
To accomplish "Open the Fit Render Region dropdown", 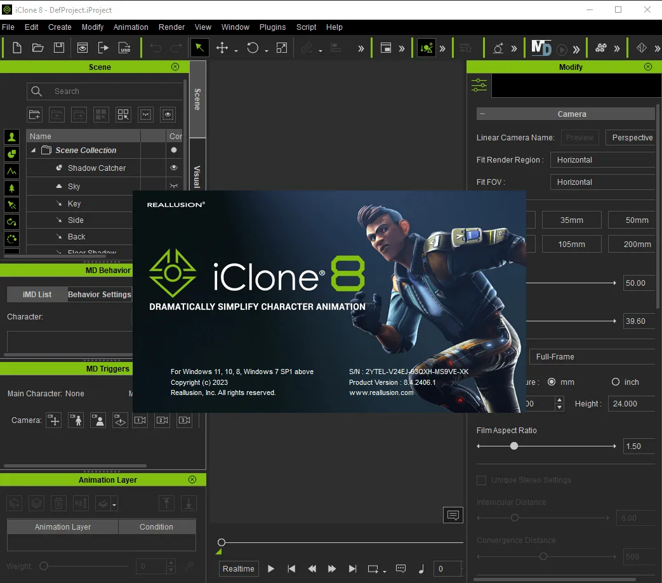I will (603, 159).
